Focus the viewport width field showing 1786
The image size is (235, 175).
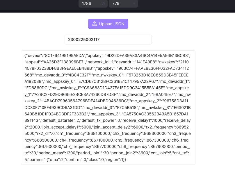tap(93, 3)
